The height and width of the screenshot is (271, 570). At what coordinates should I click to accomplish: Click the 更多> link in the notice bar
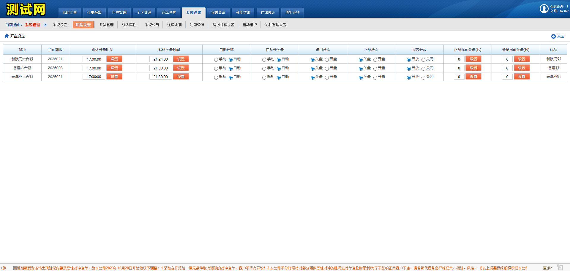pos(547,268)
